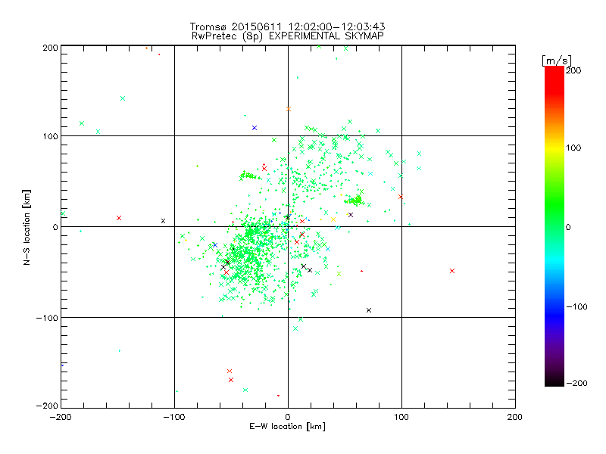Select the cyan X marker near the bottom edge
Screen dimensions: 606x454
click(245, 390)
